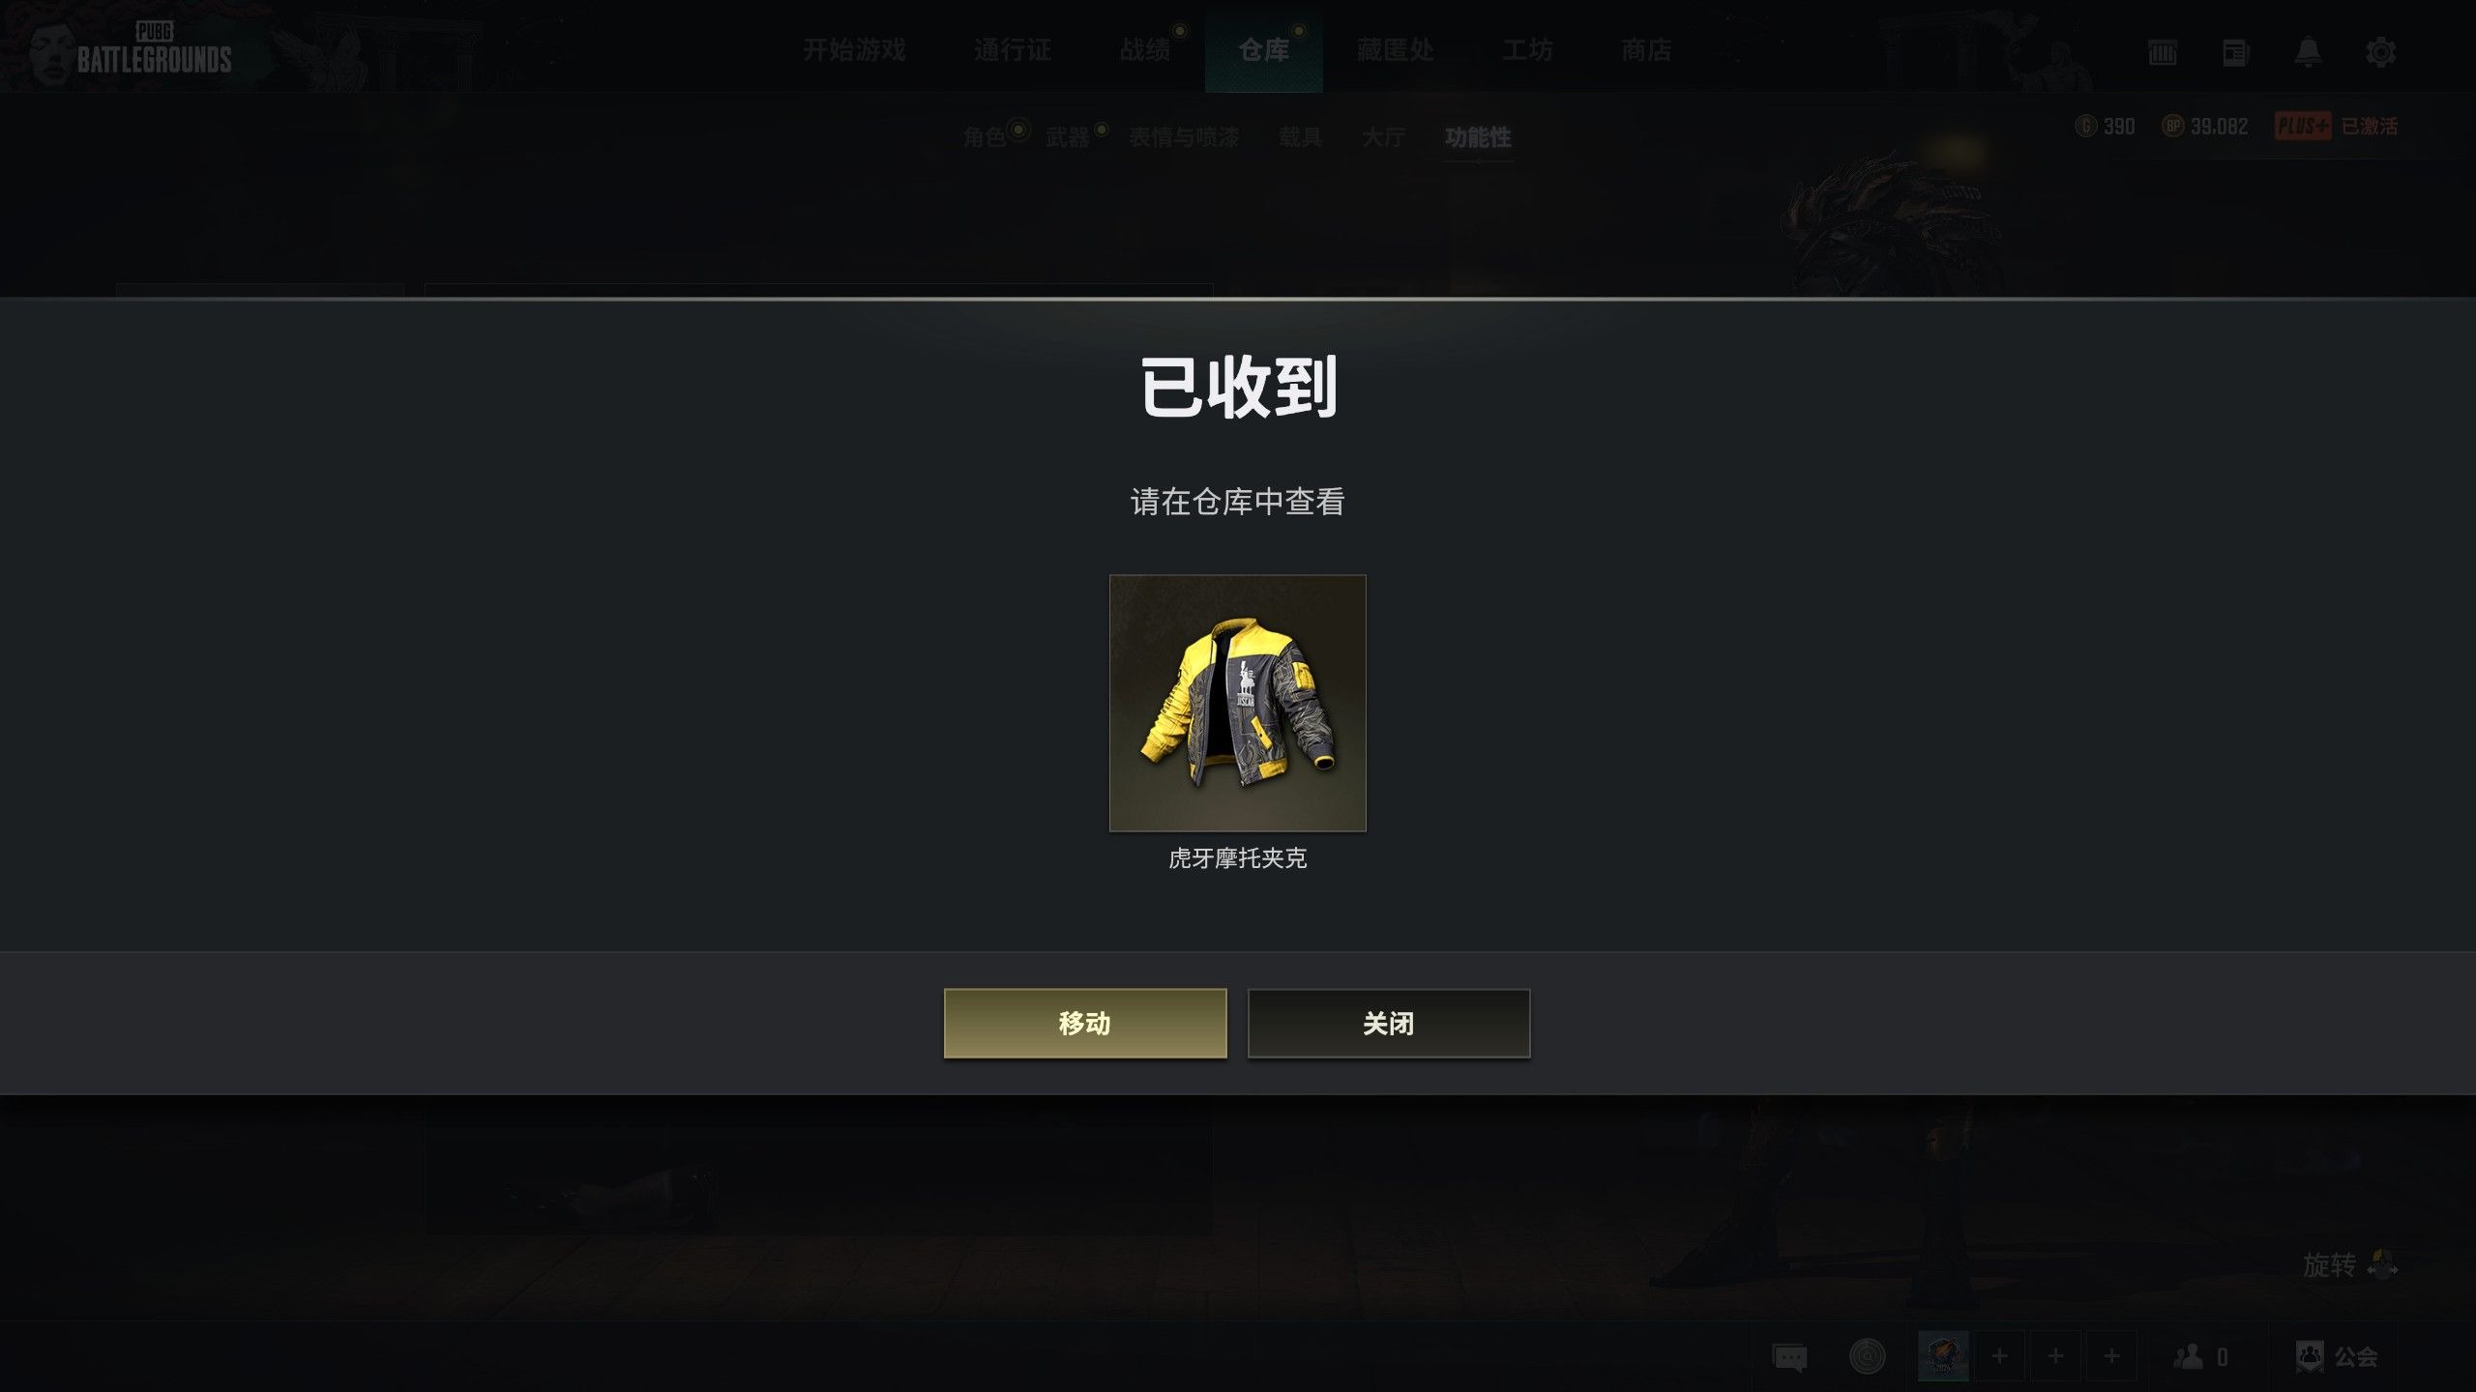Click the circular radar icon at bottom
Image resolution: width=2476 pixels, height=1392 pixels.
[x=1867, y=1357]
